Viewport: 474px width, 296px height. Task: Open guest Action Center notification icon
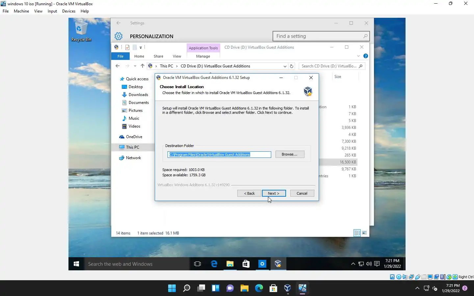(377, 264)
